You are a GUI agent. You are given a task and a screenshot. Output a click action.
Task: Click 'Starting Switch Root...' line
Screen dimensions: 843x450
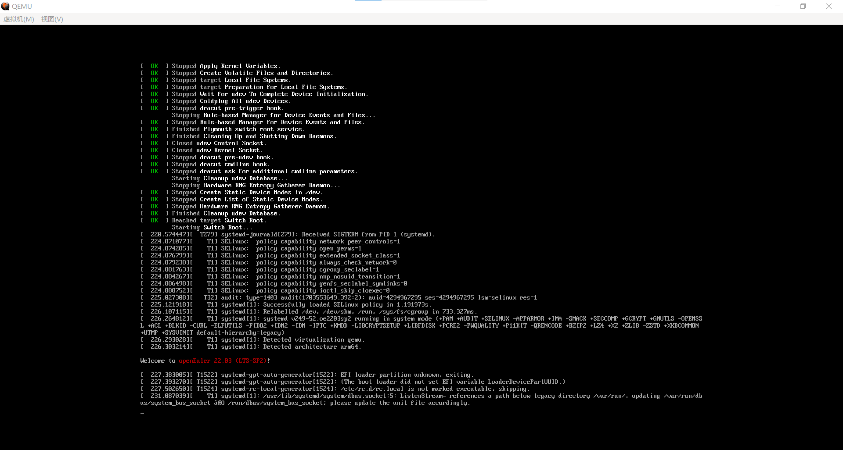tap(212, 228)
